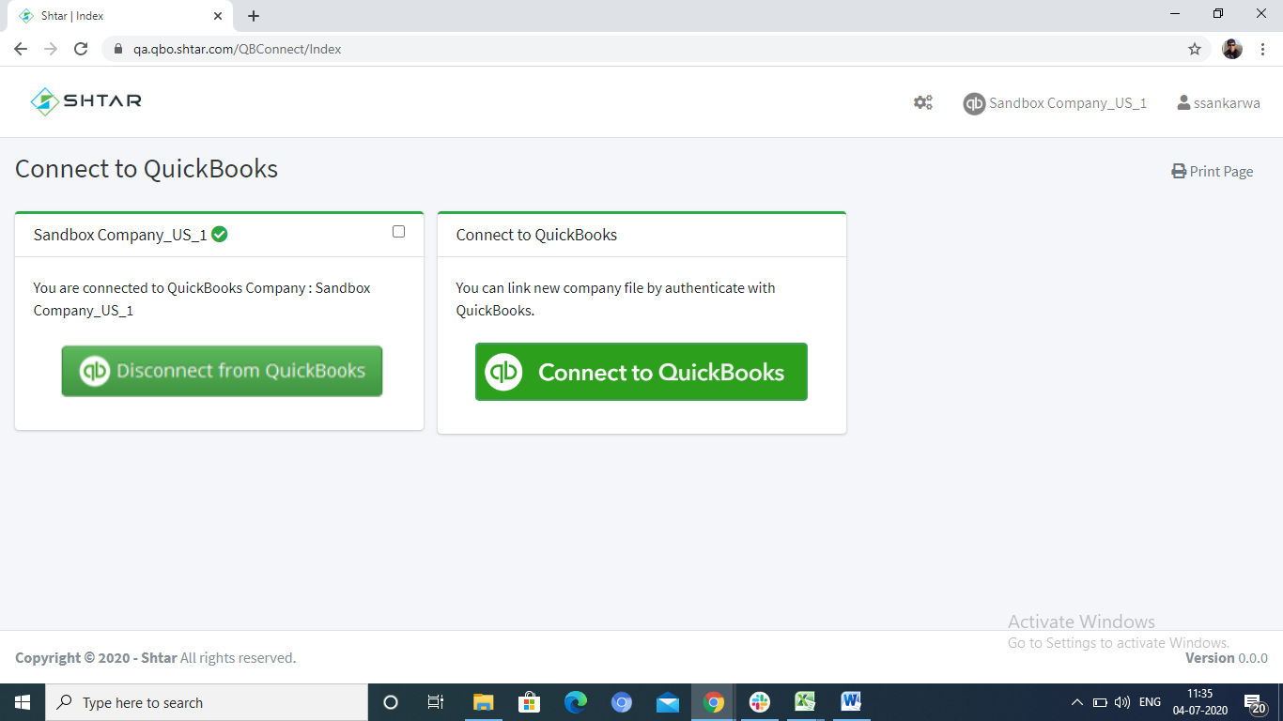Open the Chrome profile avatar

coord(1232,49)
